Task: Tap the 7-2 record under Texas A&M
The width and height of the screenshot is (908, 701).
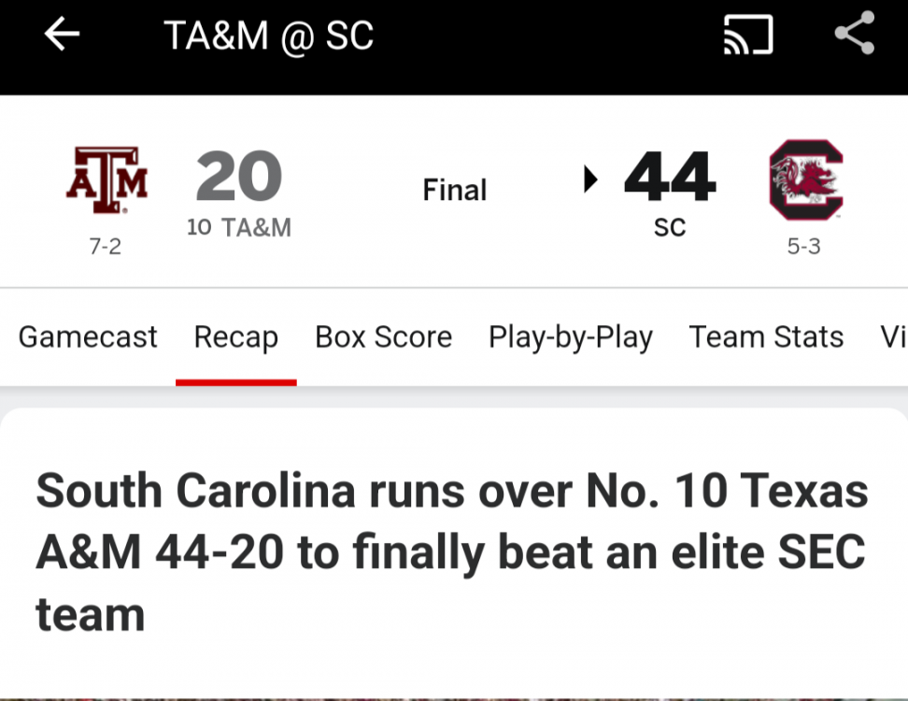Action: pos(106,247)
